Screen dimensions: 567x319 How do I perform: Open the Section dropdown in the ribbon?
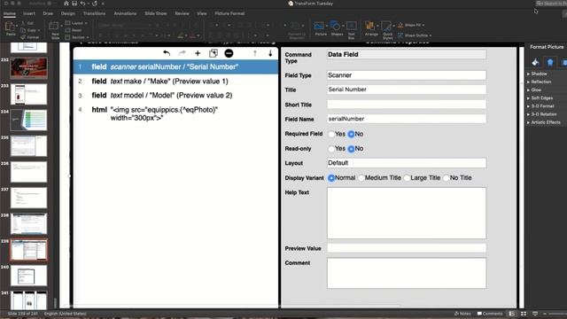[77, 37]
